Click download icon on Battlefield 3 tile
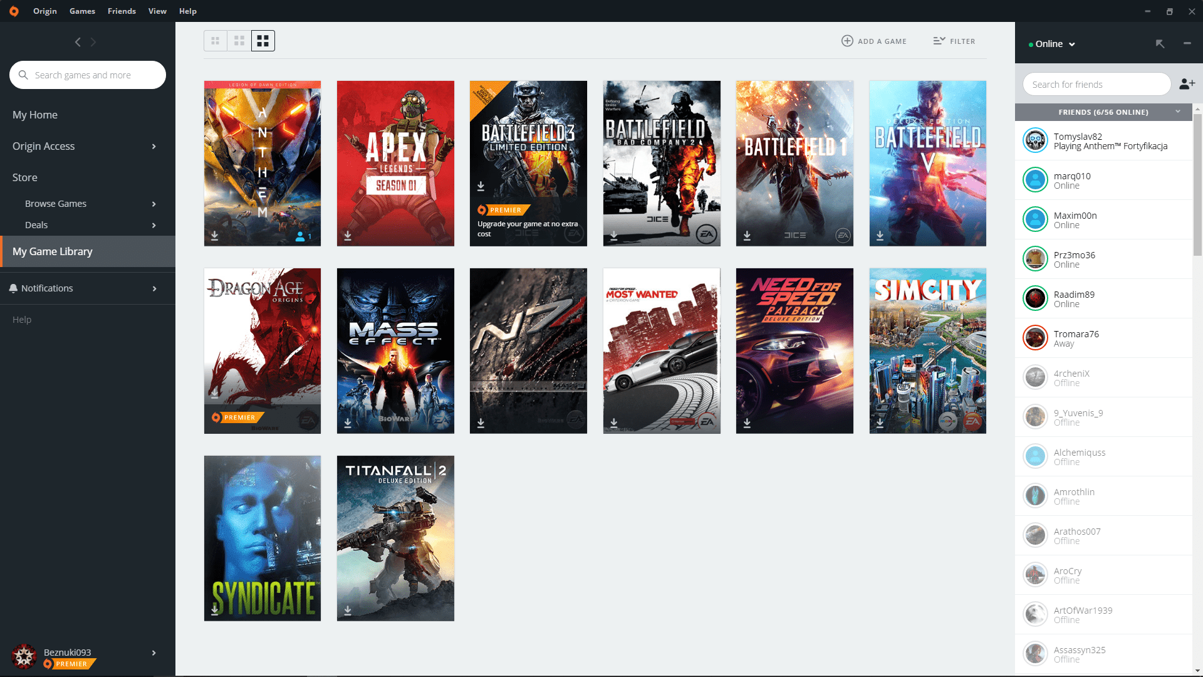 point(481,186)
